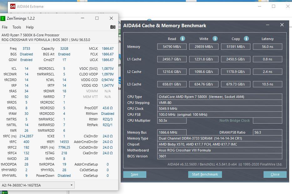Click the tSTAG value 218
The width and height of the screenshot is (292, 194).
tap(64, 153)
